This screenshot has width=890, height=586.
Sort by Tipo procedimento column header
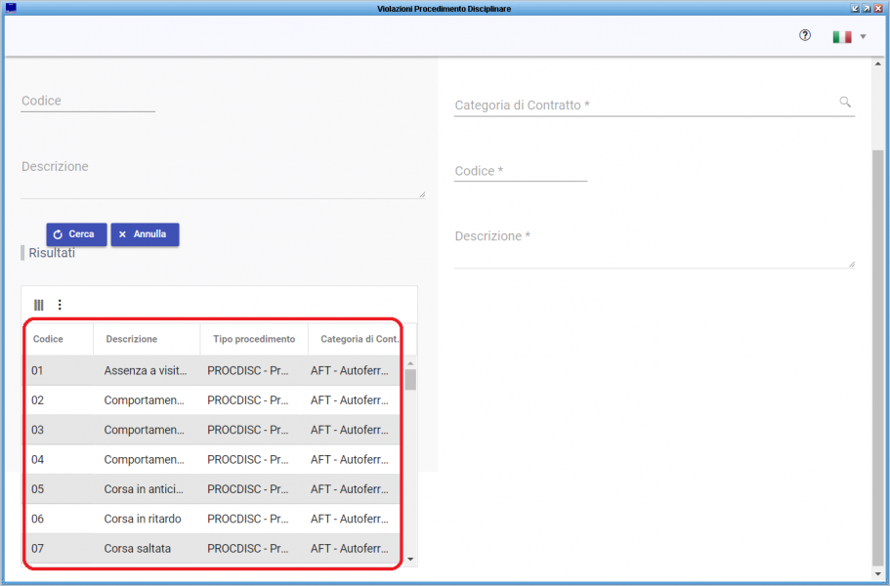[253, 339]
